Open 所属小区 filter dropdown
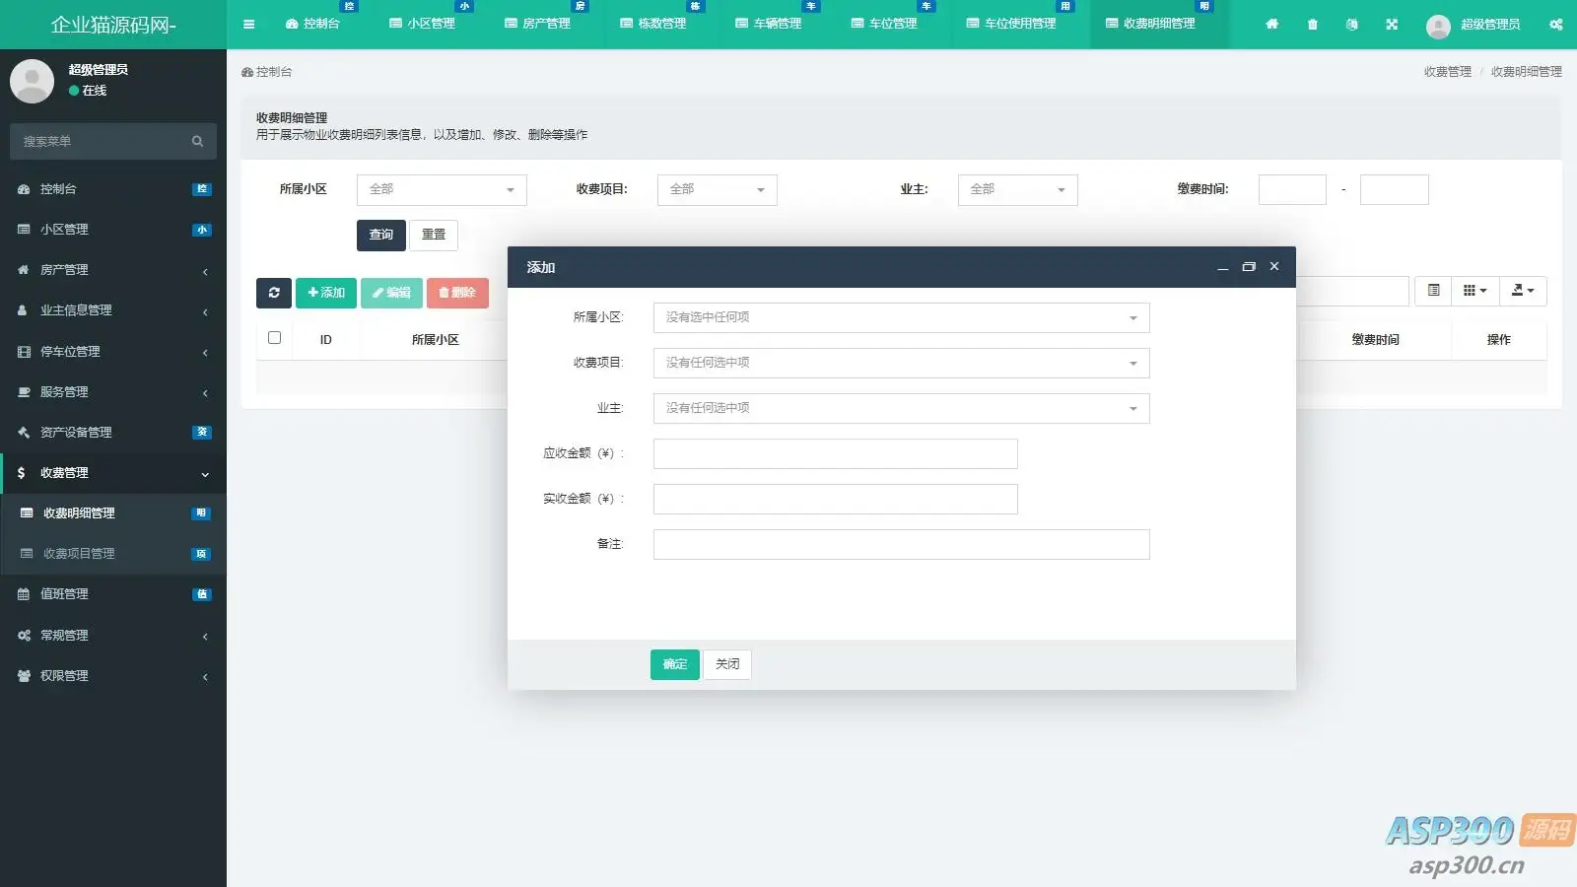The height and width of the screenshot is (887, 1577). [x=442, y=189]
